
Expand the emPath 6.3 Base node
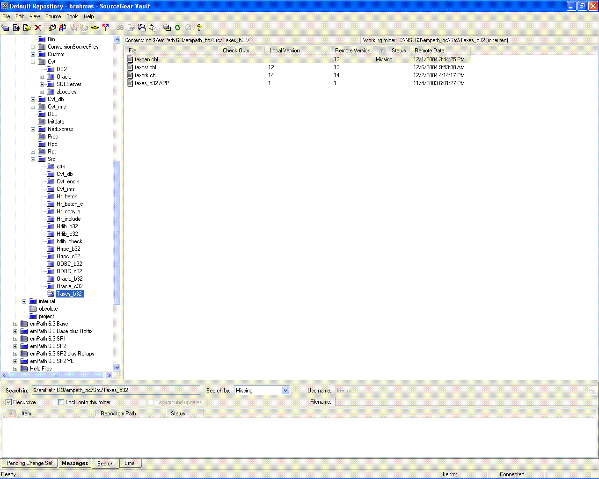point(15,324)
